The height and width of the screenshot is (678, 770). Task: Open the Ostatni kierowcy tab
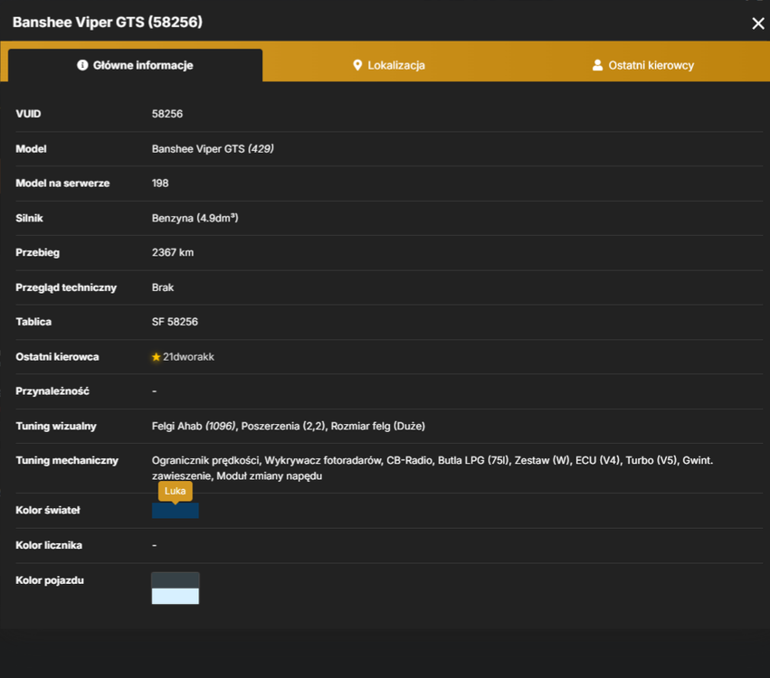tap(642, 65)
